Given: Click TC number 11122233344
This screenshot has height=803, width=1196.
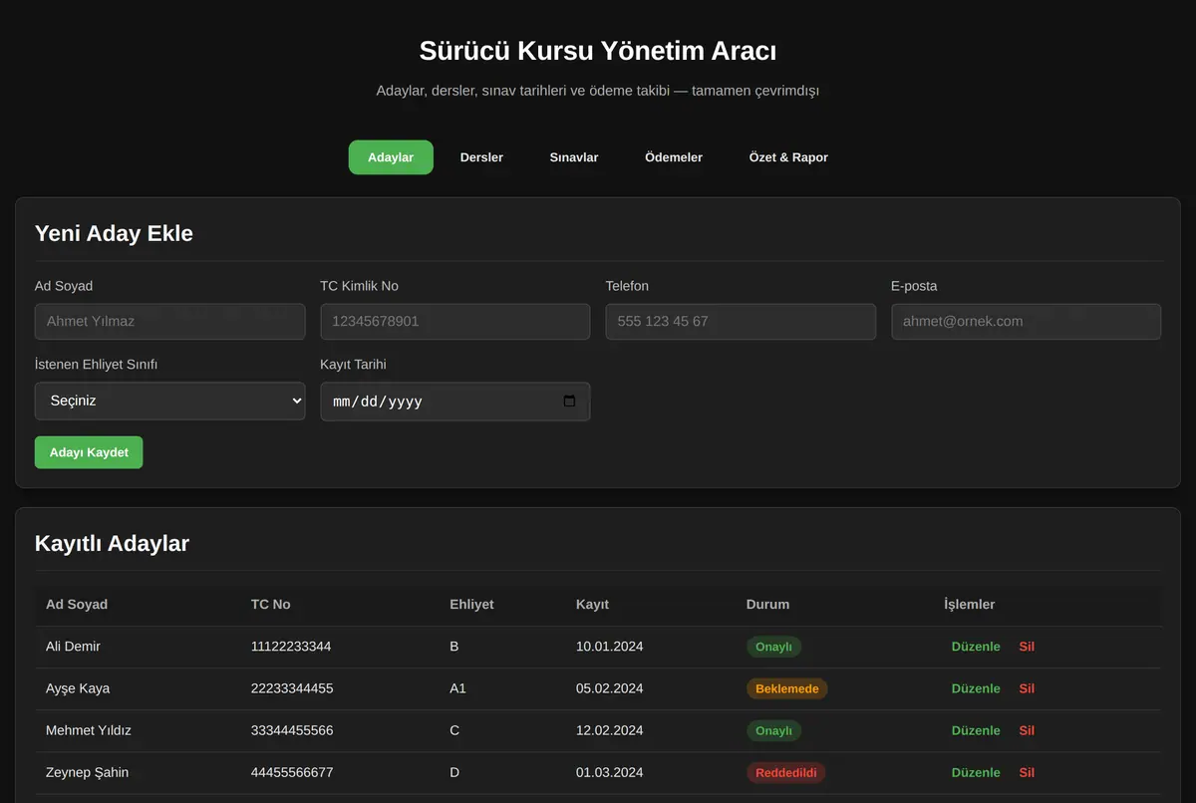Looking at the screenshot, I should point(291,647).
